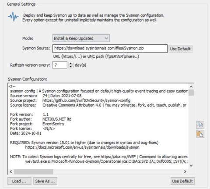Click the vertical scrollbar thumb
Viewport: 210px width, 189px height.
(x=191, y=93)
